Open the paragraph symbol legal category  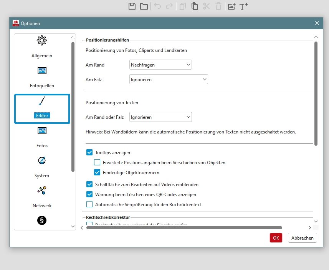coord(42,221)
